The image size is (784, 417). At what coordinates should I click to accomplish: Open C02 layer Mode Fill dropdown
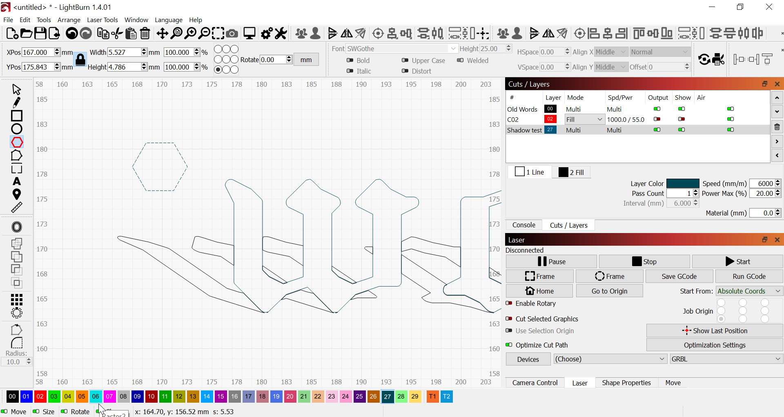point(584,119)
